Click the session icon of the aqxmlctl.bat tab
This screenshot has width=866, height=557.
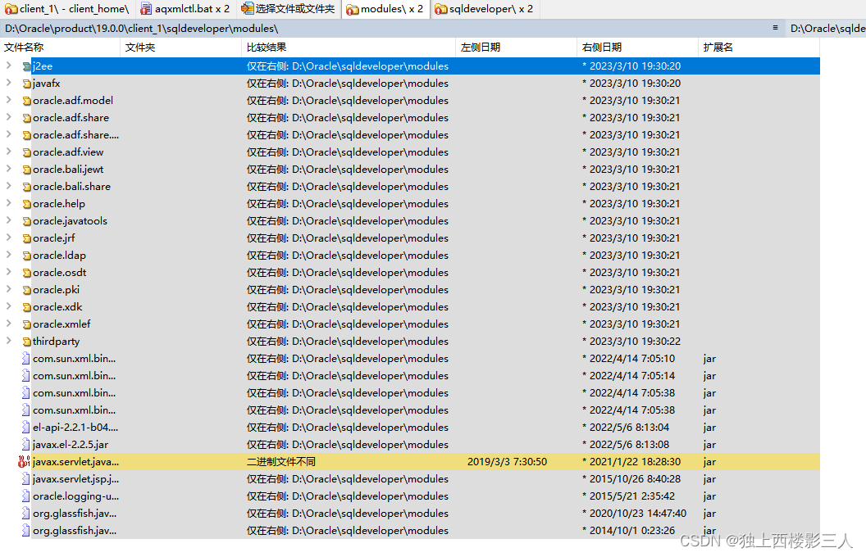(x=146, y=9)
